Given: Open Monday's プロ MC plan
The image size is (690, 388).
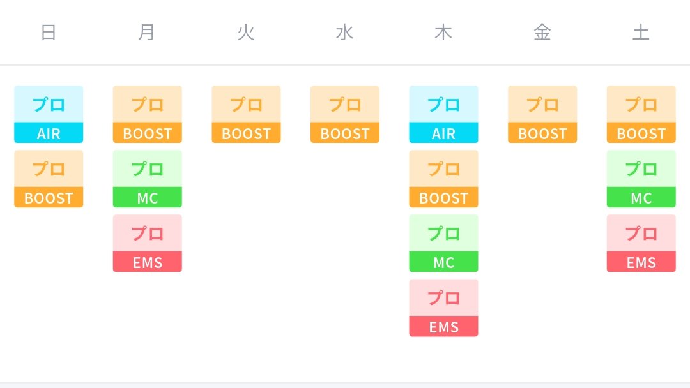Looking at the screenshot, I should click(148, 179).
